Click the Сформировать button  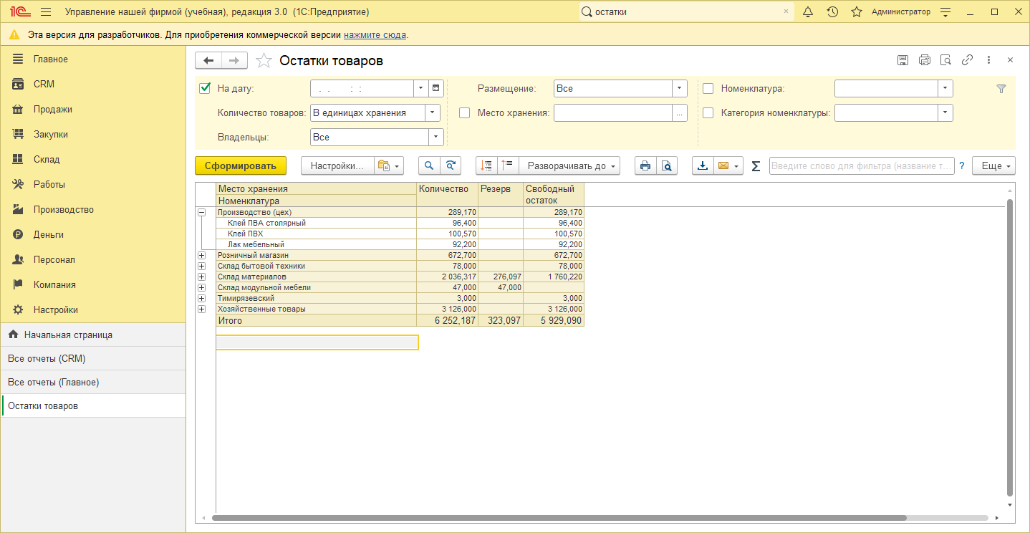tap(241, 165)
